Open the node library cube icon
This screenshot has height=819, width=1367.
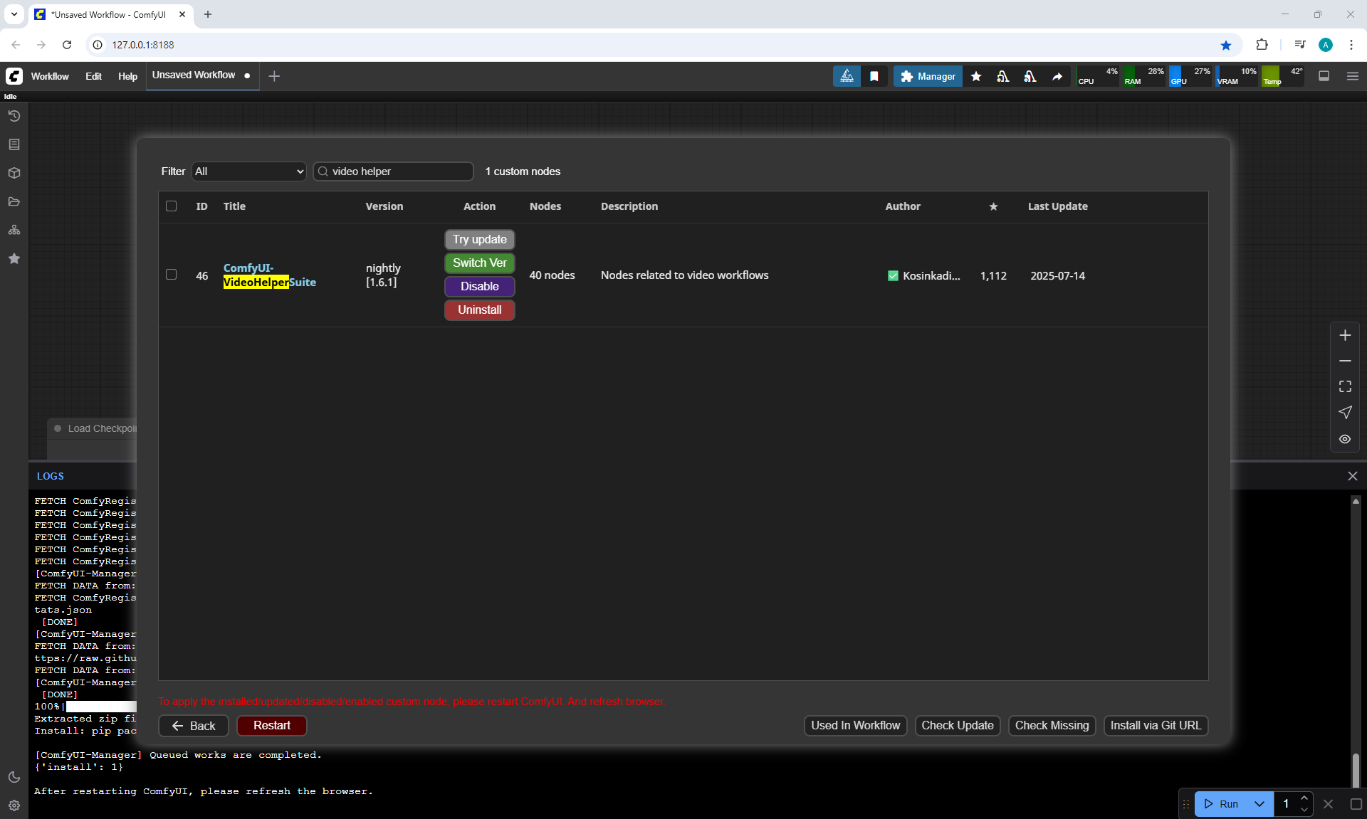(14, 173)
